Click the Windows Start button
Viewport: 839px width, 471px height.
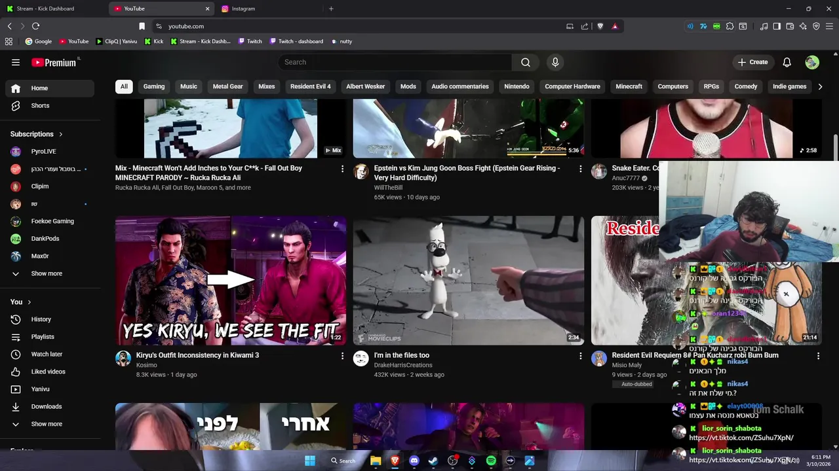pyautogui.click(x=309, y=461)
